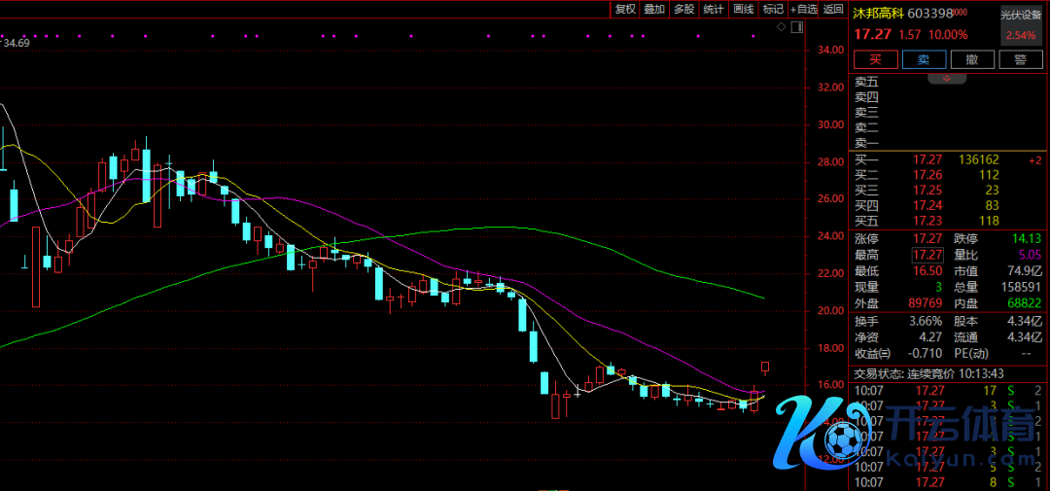Open the 复权 adjustment menu

[624, 9]
